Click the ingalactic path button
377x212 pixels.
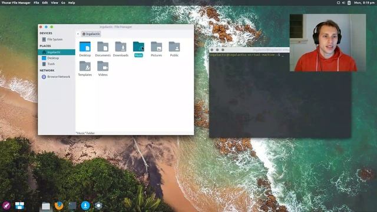coord(91,34)
